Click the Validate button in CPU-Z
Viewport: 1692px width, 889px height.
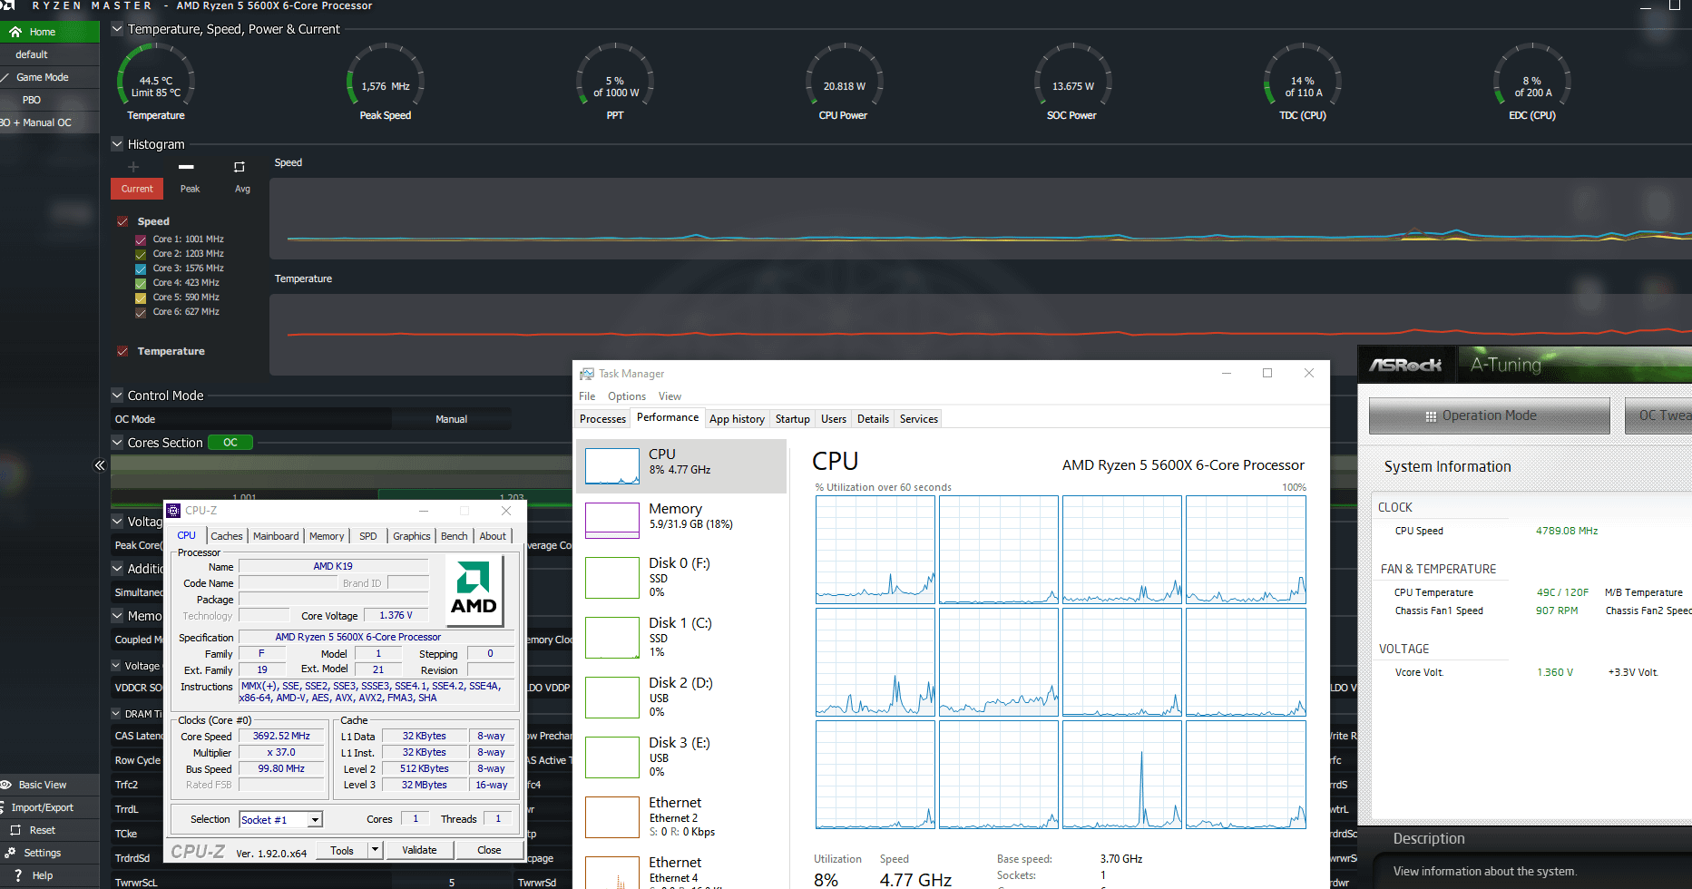tap(419, 850)
